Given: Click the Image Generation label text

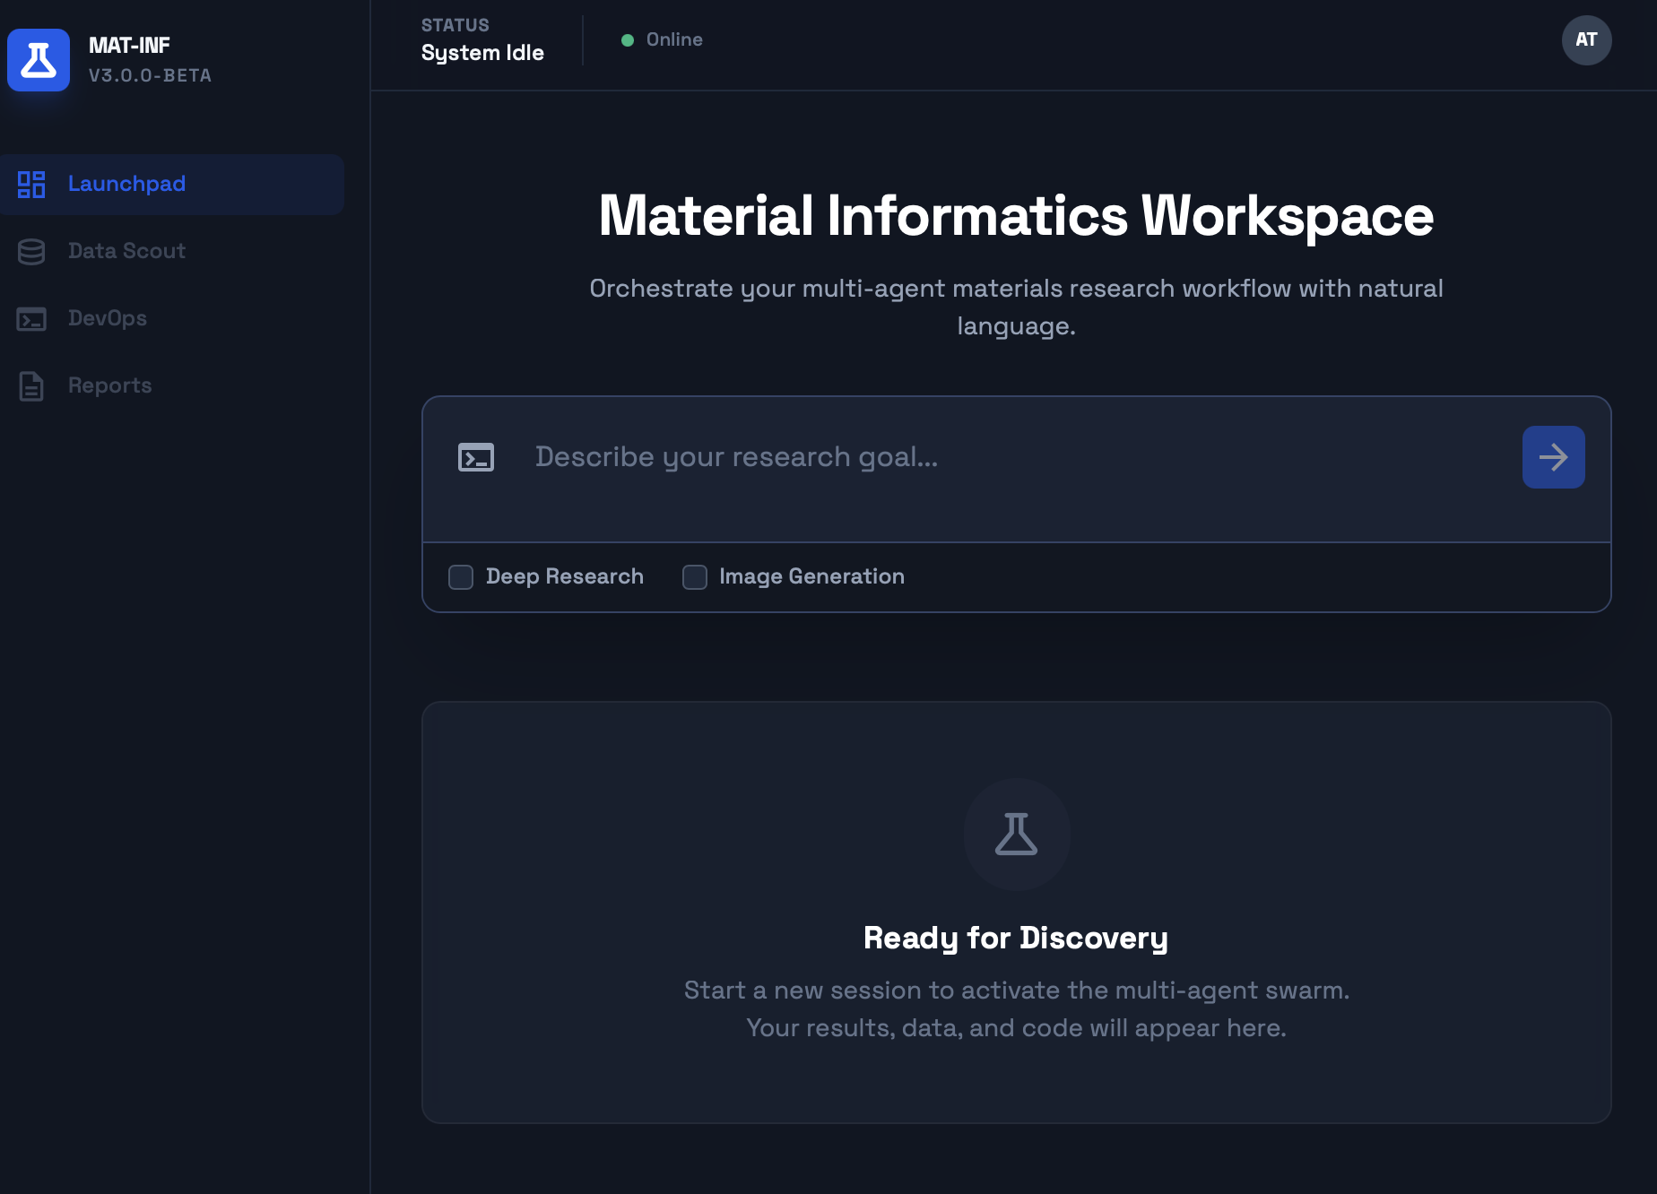Looking at the screenshot, I should click(811, 576).
